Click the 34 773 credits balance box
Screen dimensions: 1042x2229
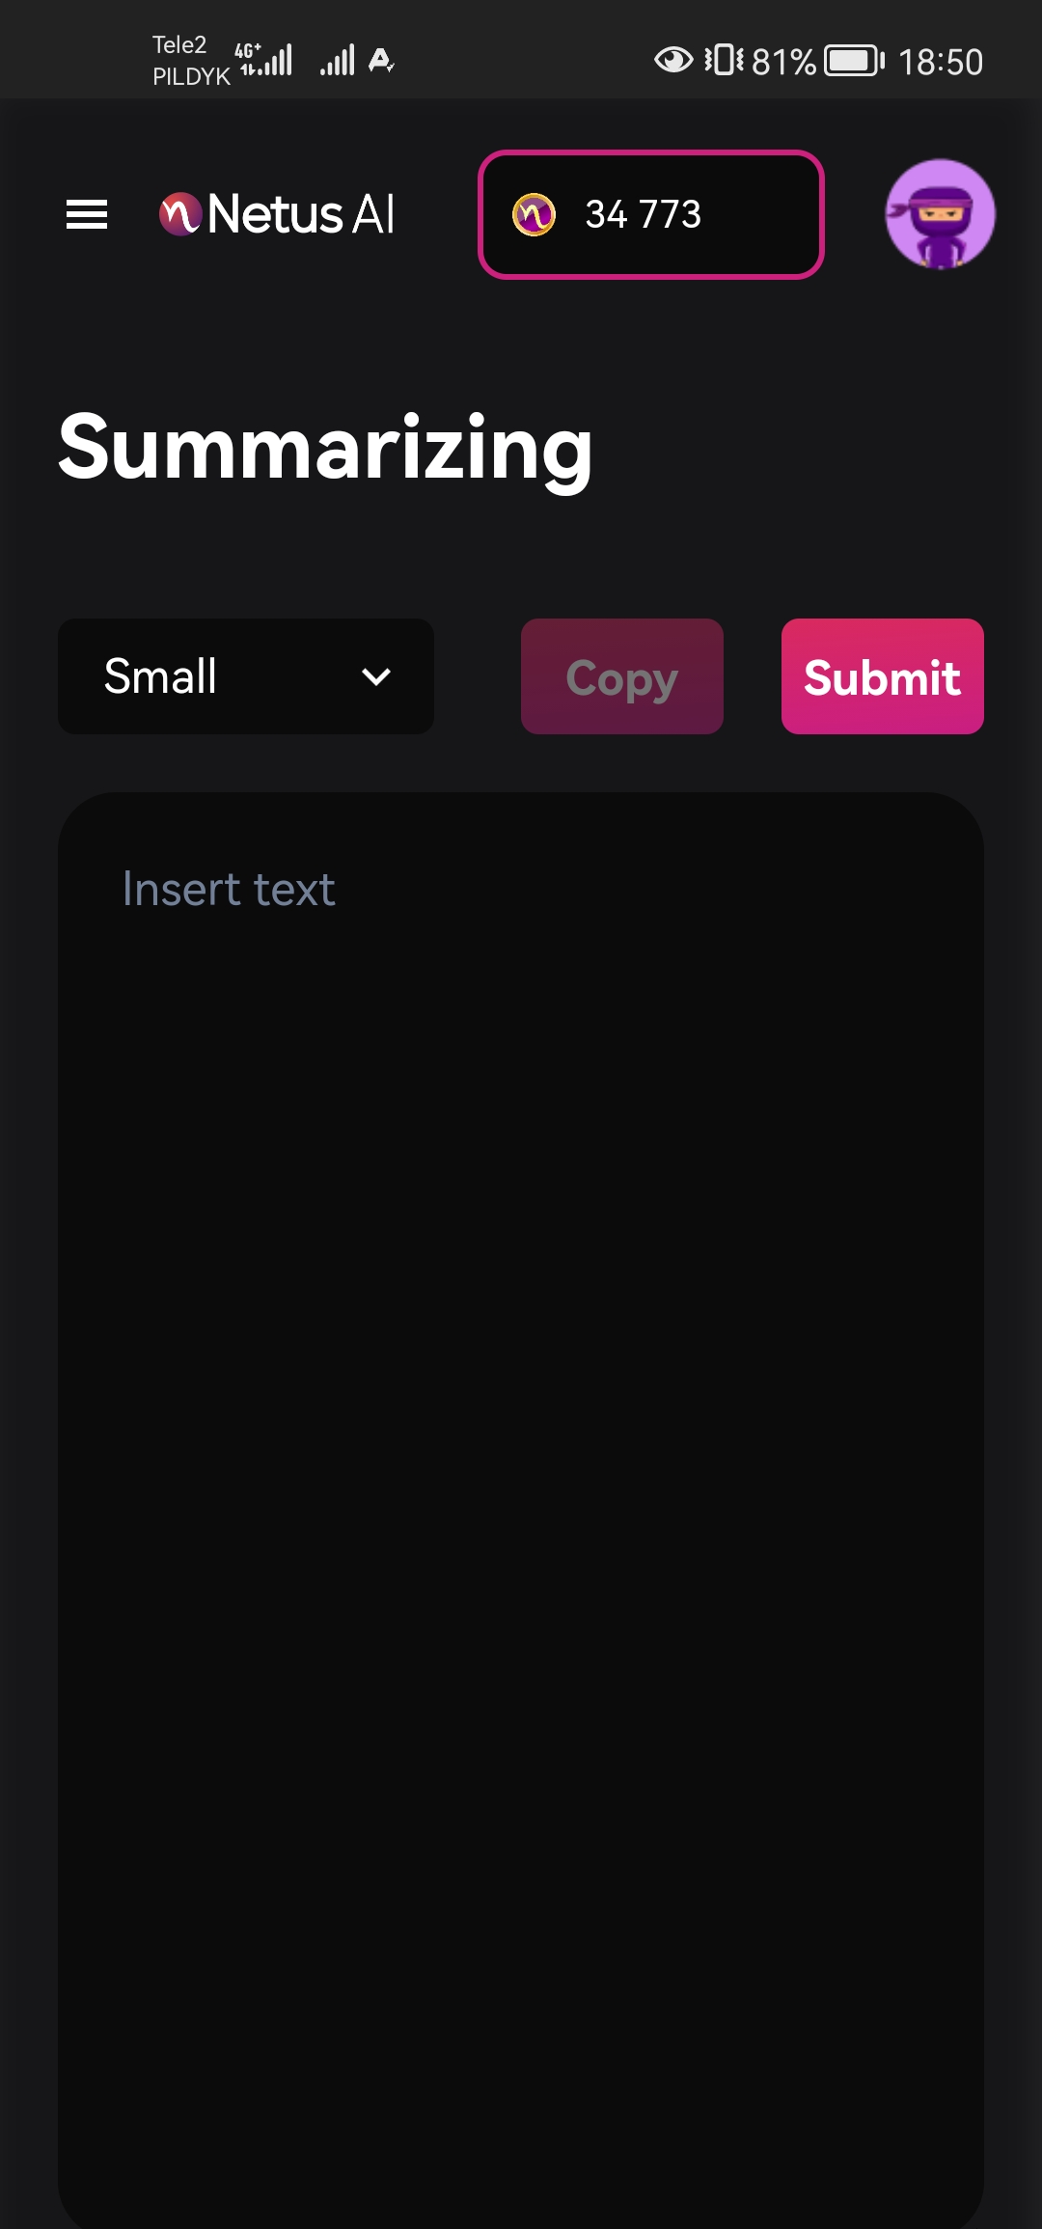pos(651,214)
